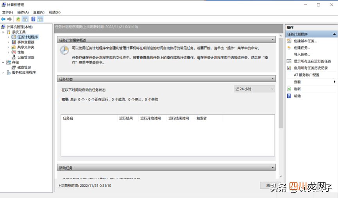Expand the 共享文件夹 tree node
Screen dimensions: 338x198
[9, 47]
